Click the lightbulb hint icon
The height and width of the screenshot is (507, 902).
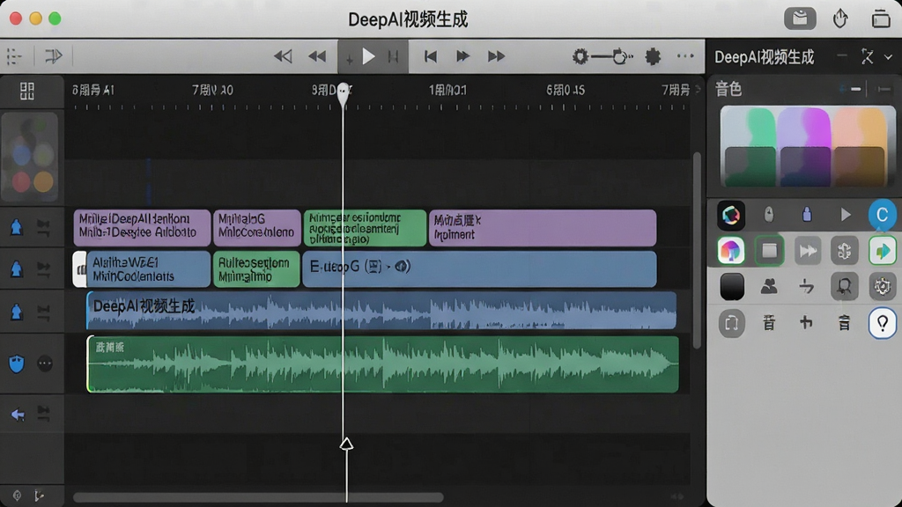882,323
